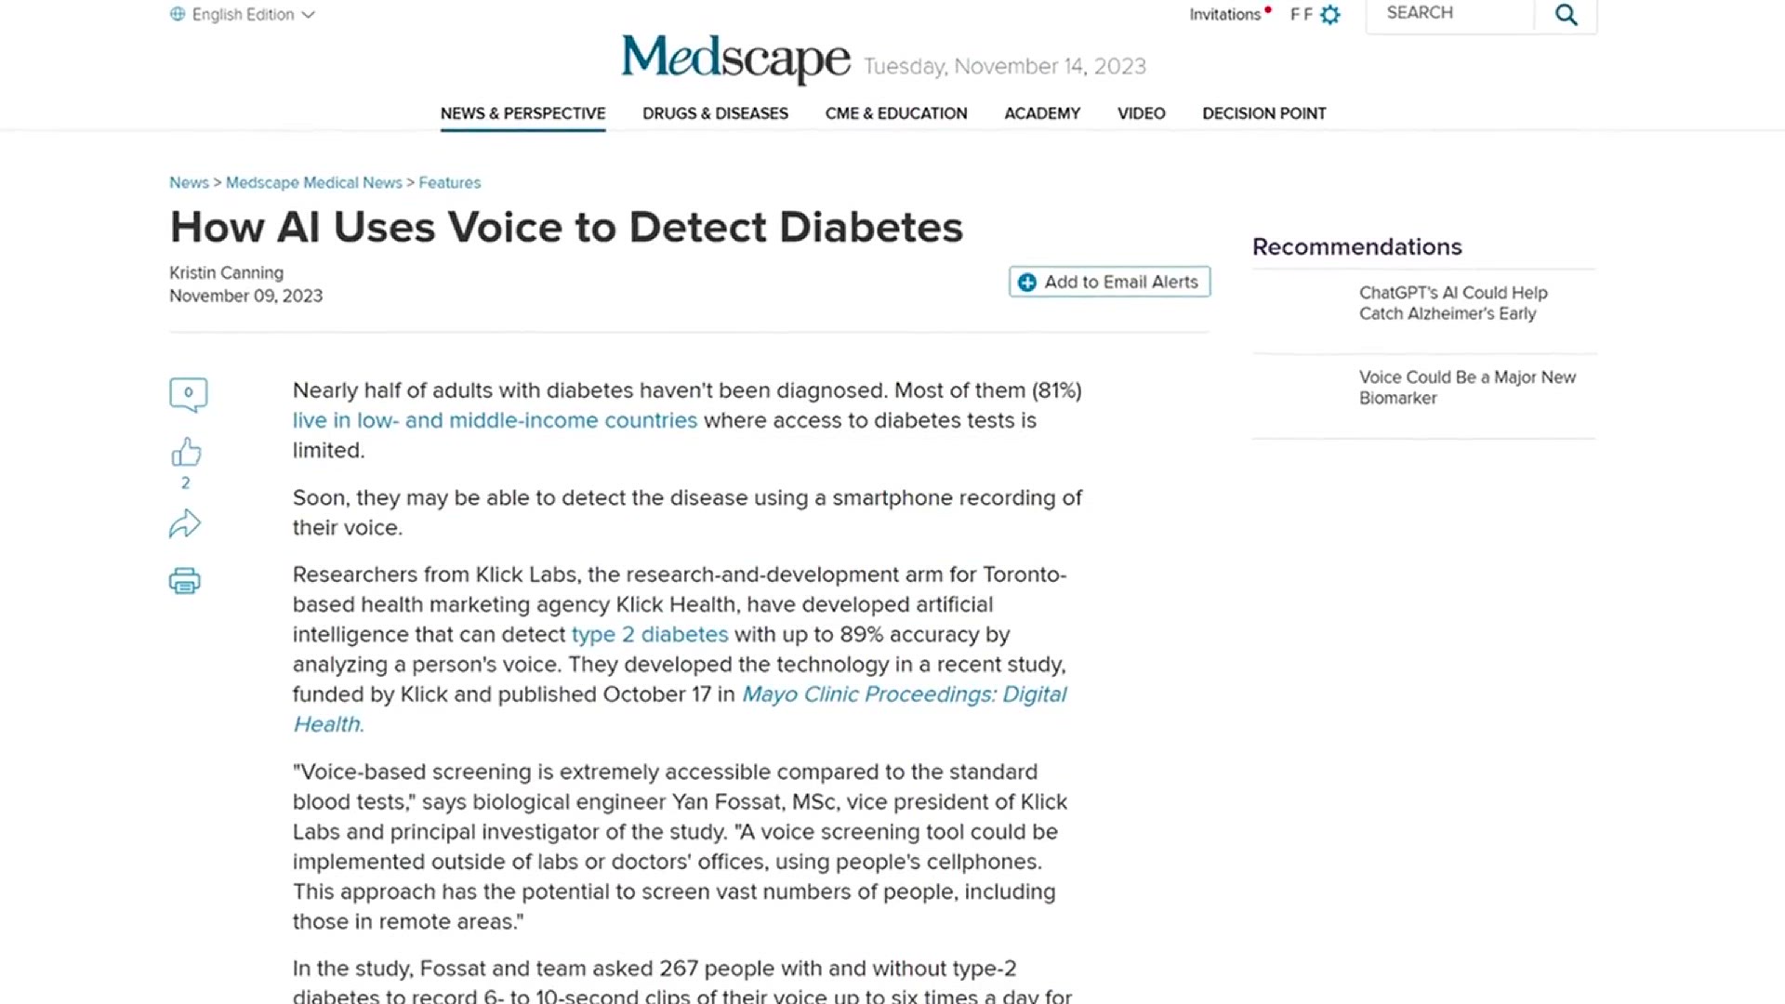
Task: Share article using the arrow icon
Action: (x=185, y=524)
